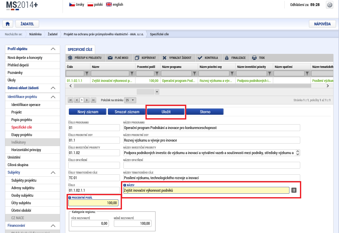The height and width of the screenshot is (233, 339).
Task: Click Uložit button
Action: (x=166, y=112)
